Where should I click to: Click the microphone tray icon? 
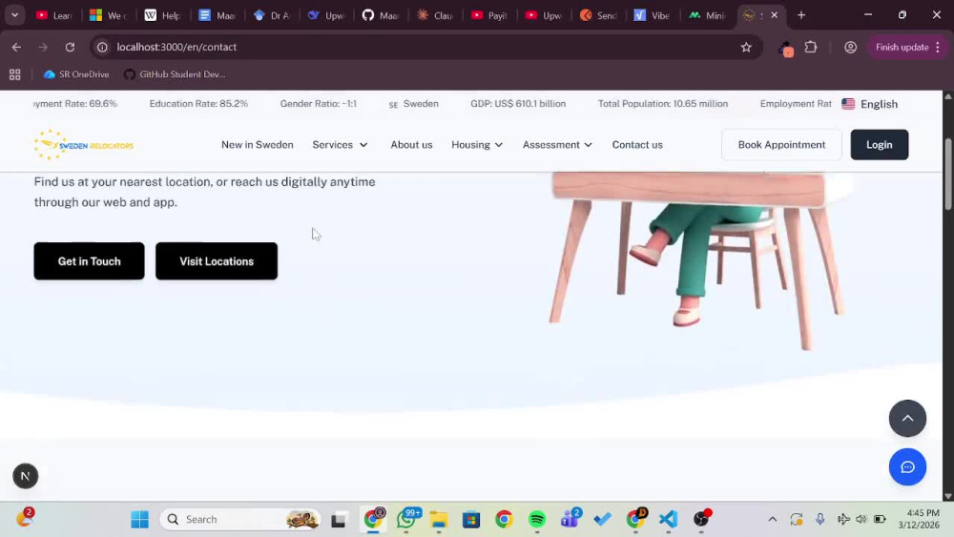point(820,520)
